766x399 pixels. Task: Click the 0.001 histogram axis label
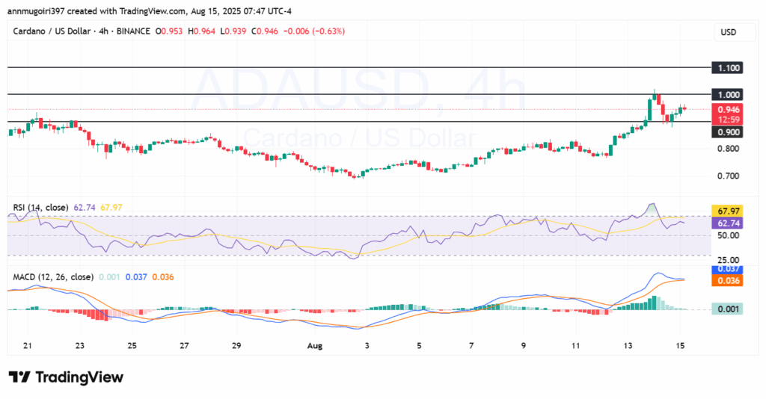pos(728,309)
